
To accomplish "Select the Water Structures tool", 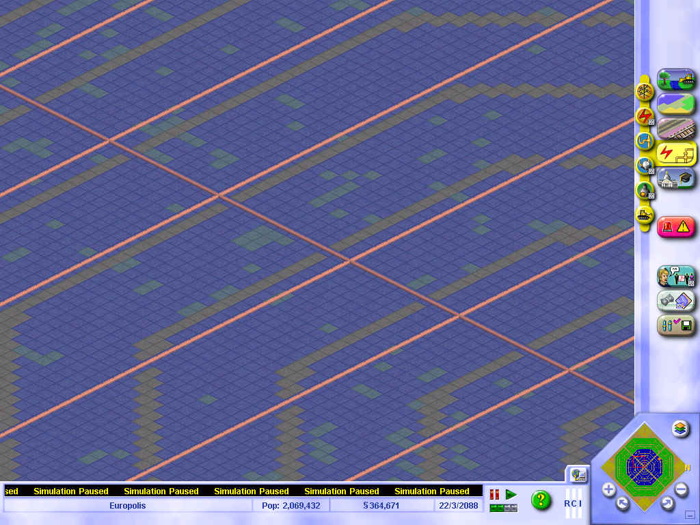I will pyautogui.click(x=645, y=165).
